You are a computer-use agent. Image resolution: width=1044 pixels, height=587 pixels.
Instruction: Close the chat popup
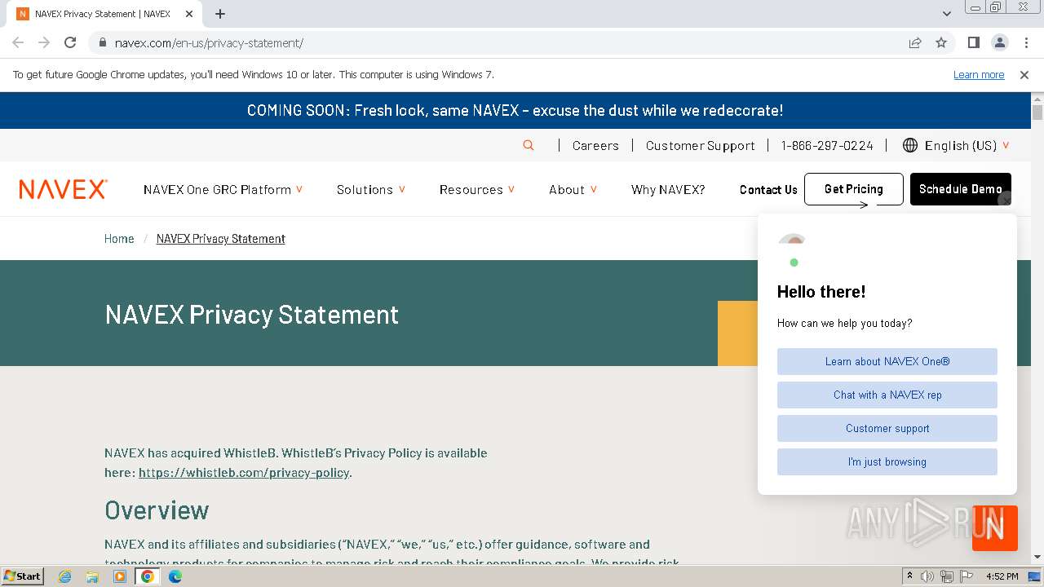pyautogui.click(x=1005, y=199)
